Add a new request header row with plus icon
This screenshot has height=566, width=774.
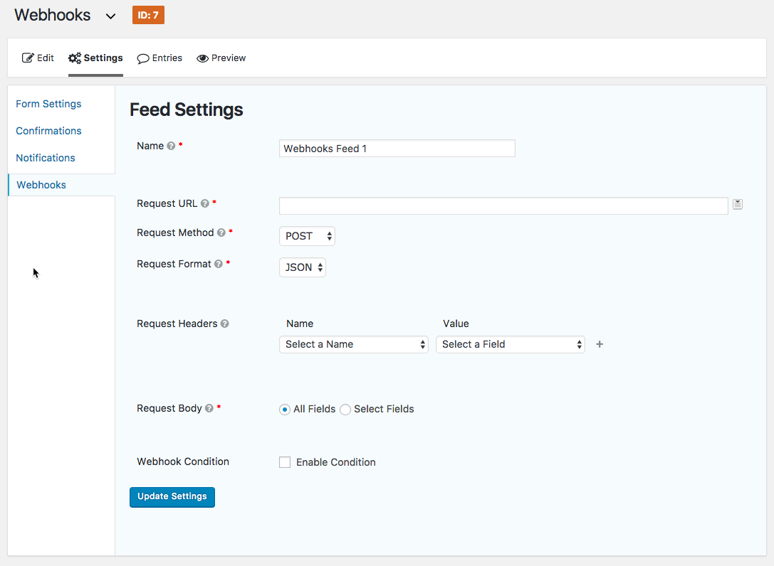[x=599, y=344]
